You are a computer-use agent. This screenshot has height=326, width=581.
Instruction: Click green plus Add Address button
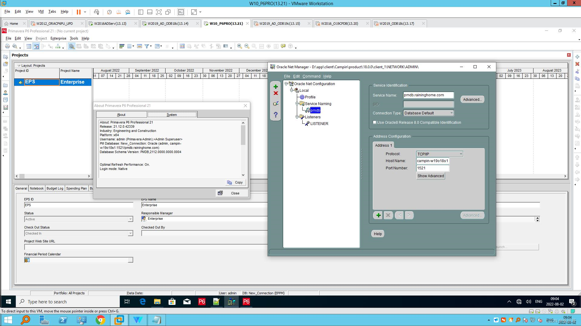tap(378, 215)
